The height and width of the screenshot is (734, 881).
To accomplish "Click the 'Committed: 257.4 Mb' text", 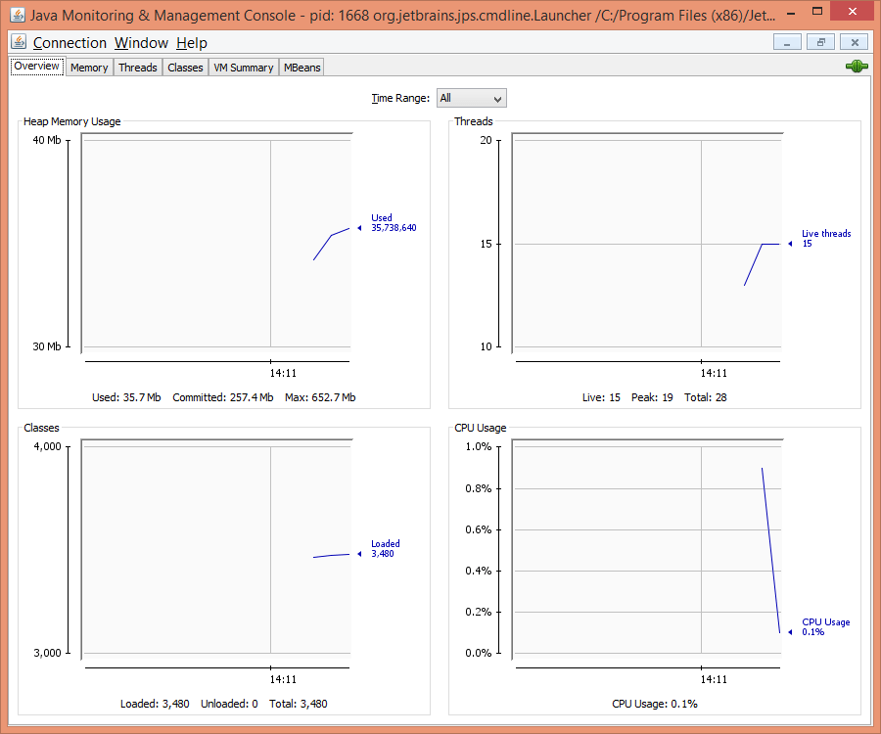I will pyautogui.click(x=223, y=397).
